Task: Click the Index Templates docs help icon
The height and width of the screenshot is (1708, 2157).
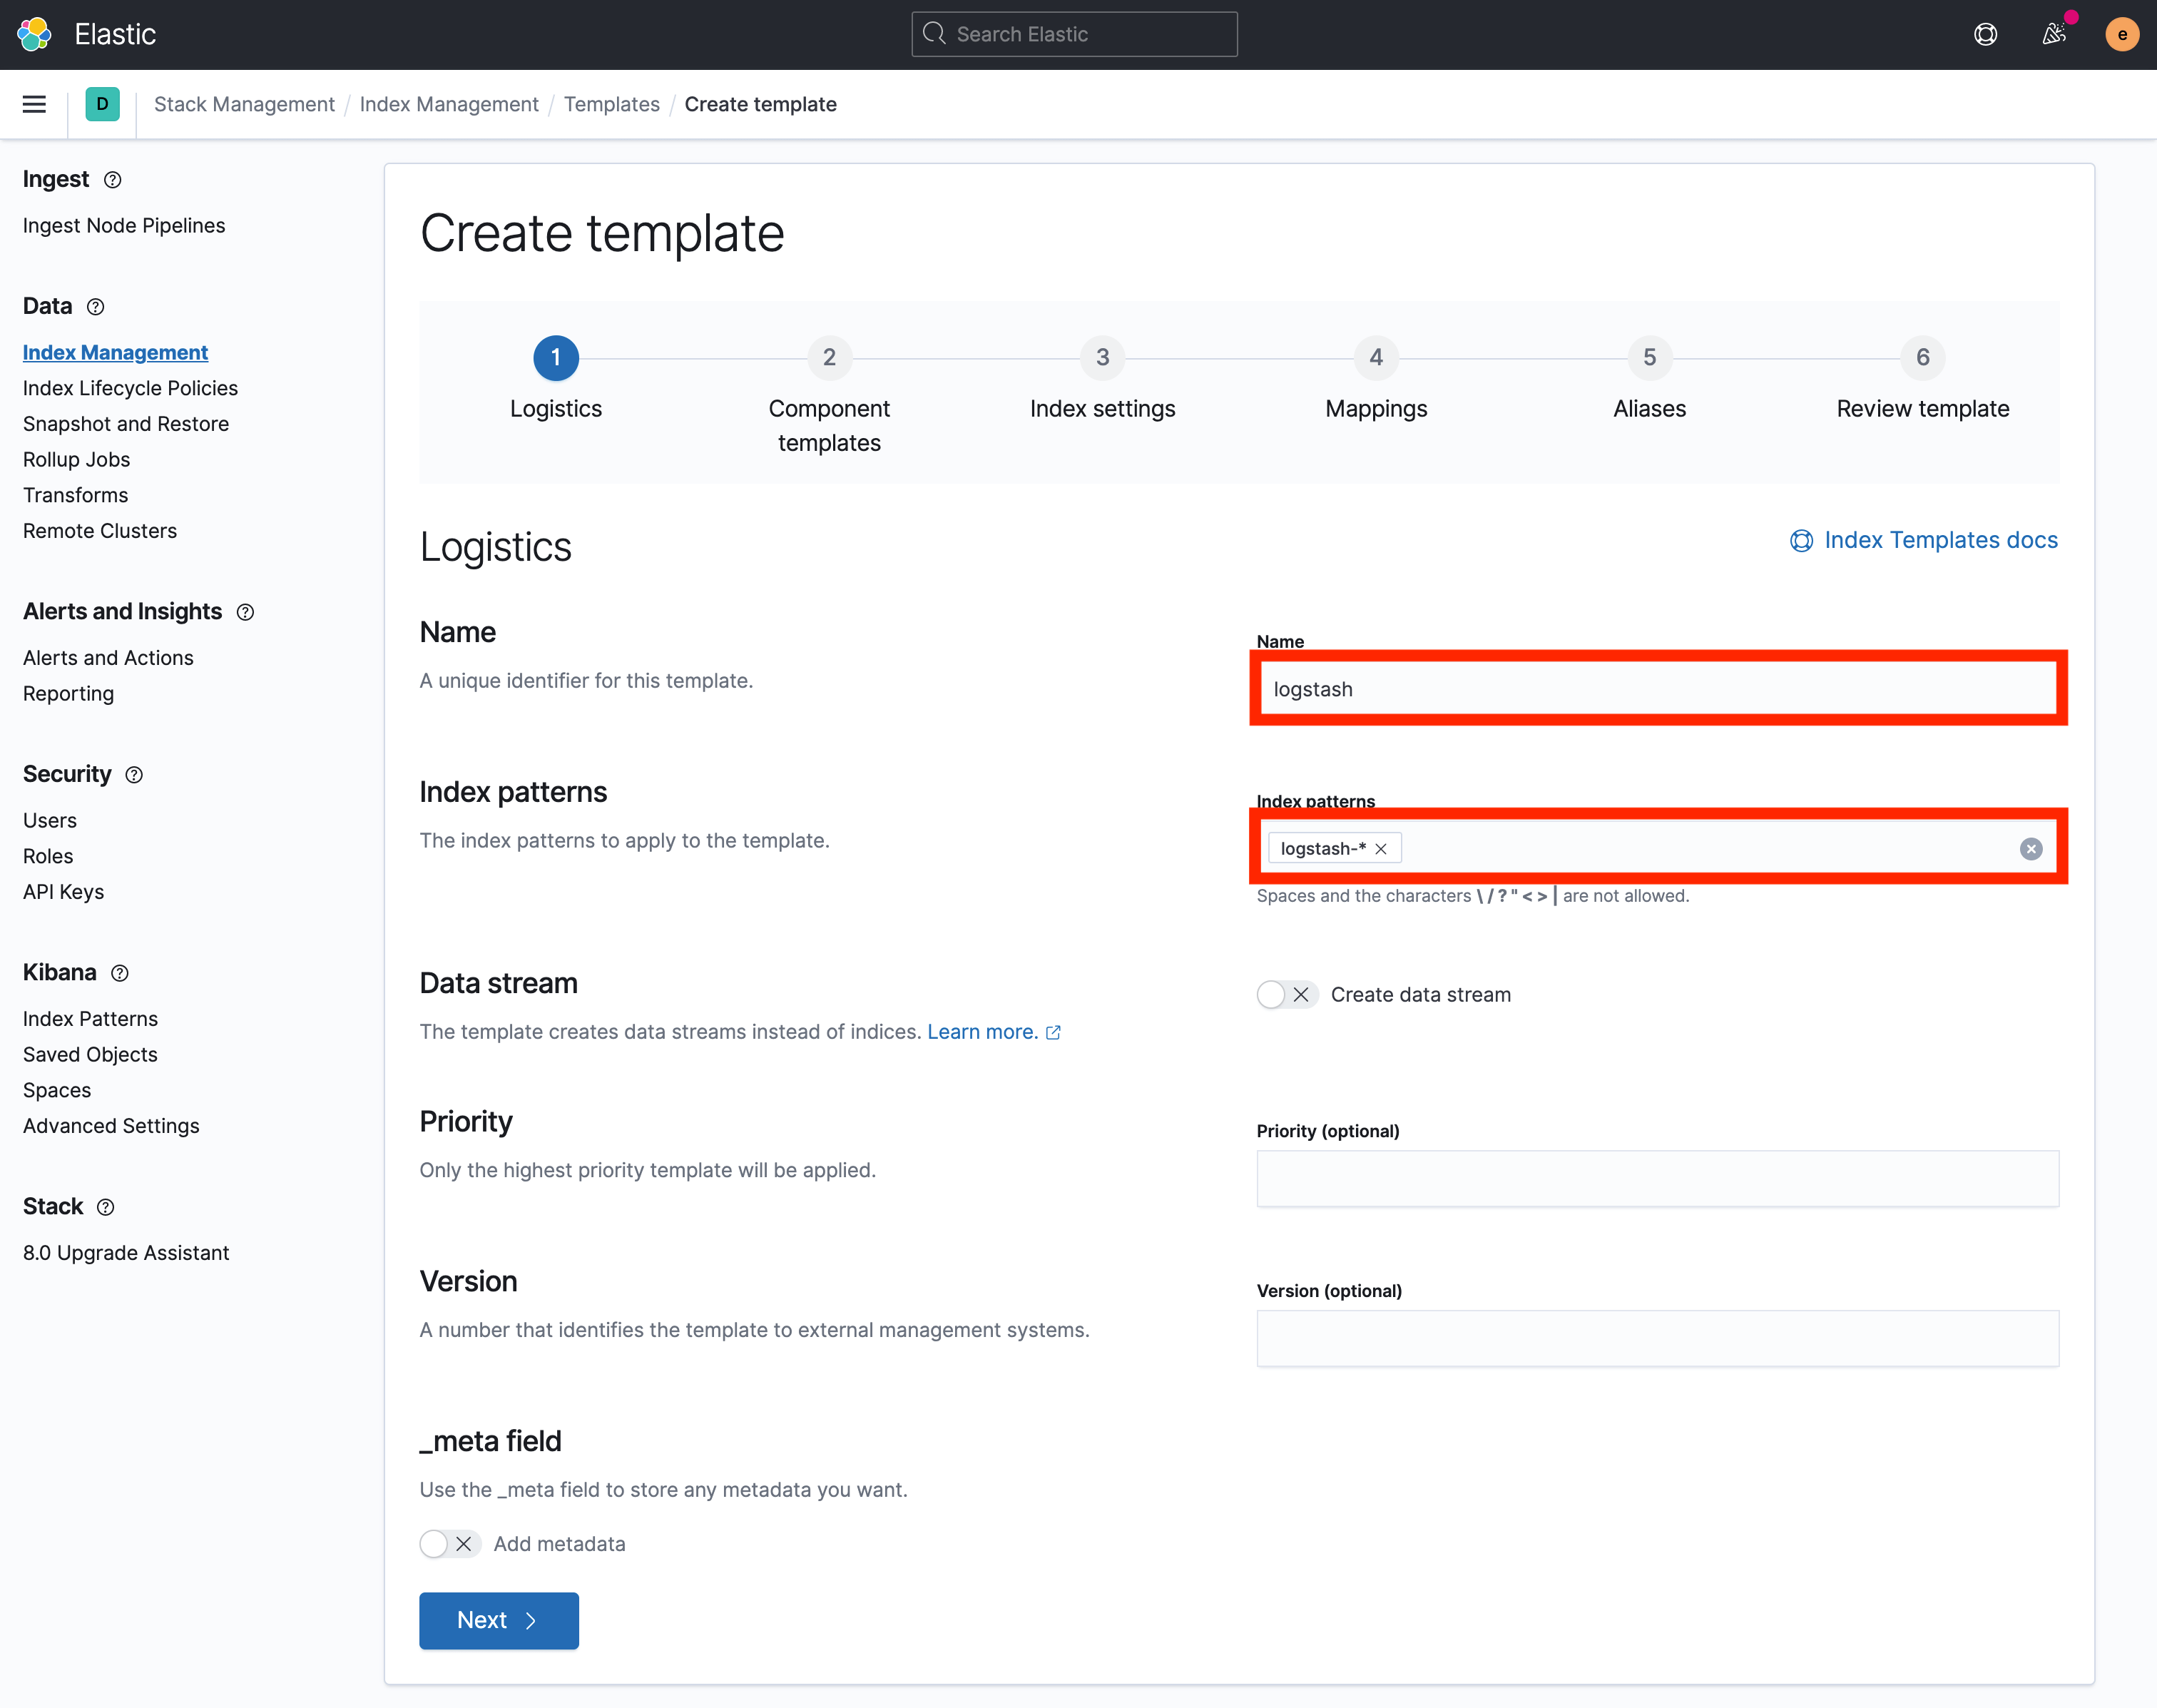Action: [x=1801, y=541]
